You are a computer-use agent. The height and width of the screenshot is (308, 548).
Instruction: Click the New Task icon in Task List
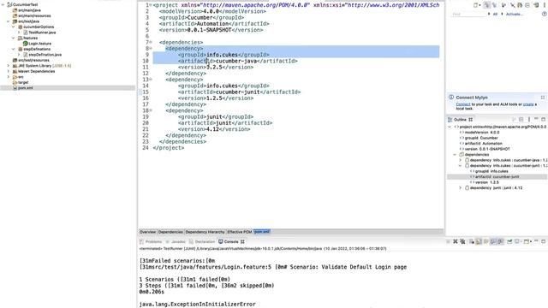click(476, 5)
